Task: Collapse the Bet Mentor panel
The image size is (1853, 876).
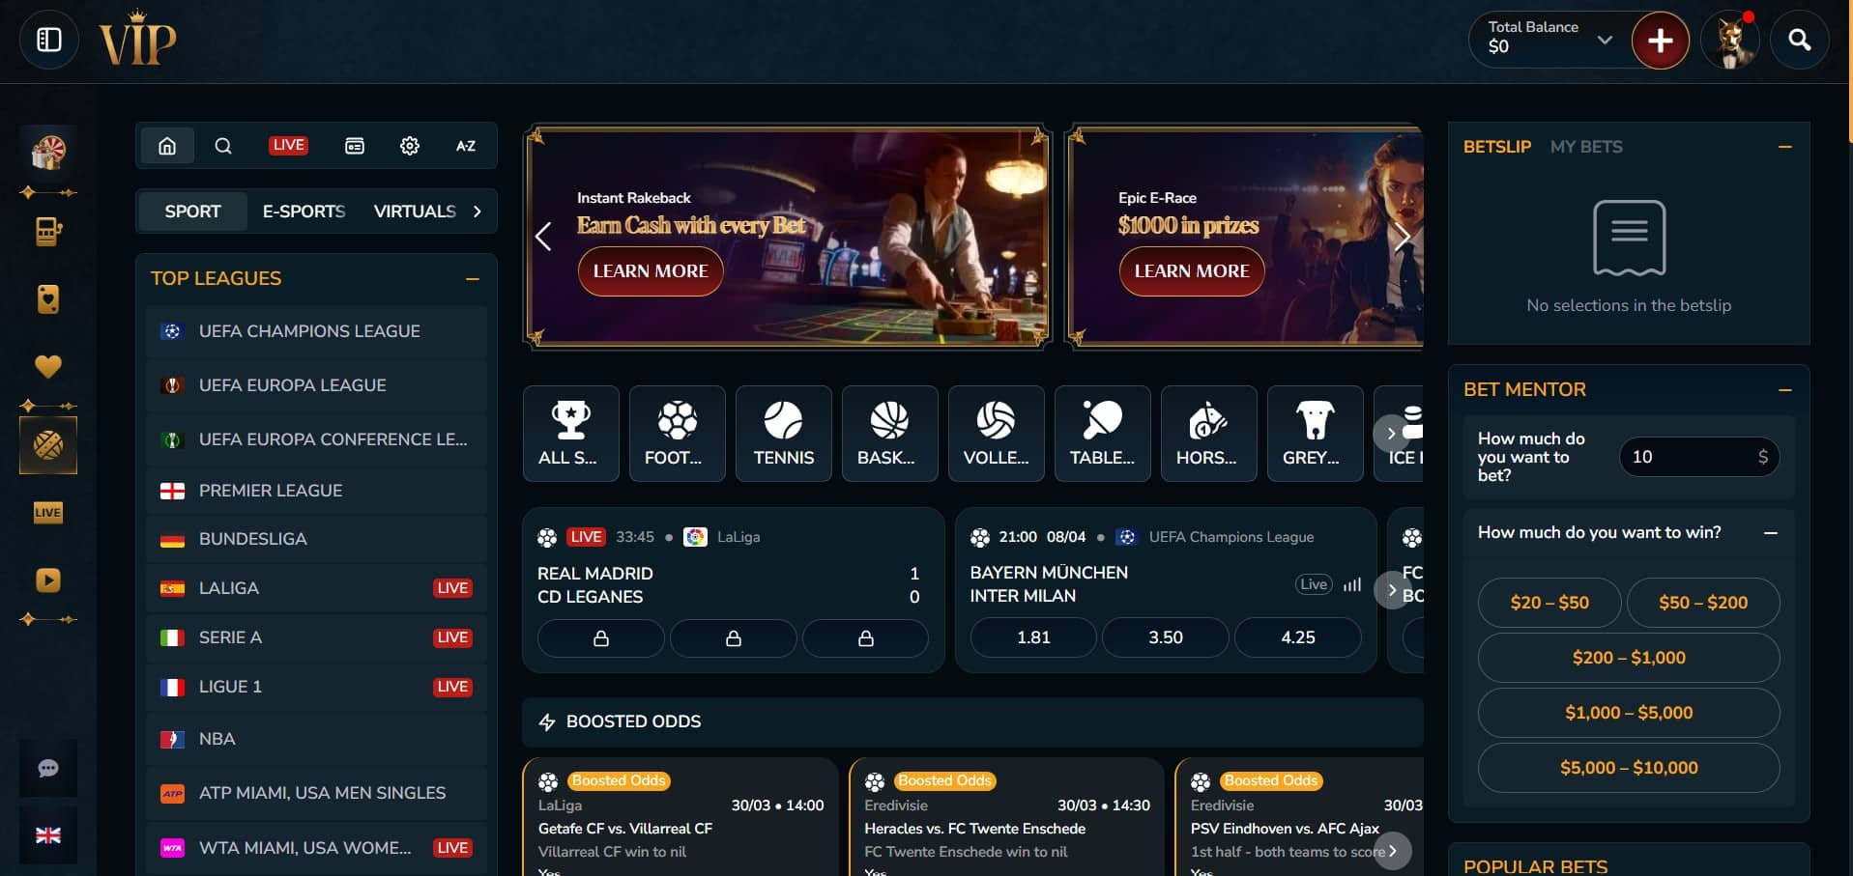Action: tap(1784, 389)
